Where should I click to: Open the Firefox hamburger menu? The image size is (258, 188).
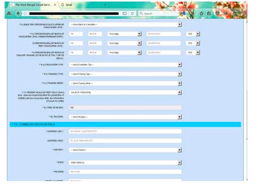point(245,14)
